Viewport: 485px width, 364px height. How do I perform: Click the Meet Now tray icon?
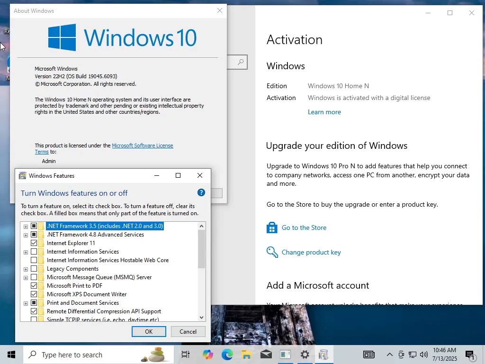click(401, 355)
